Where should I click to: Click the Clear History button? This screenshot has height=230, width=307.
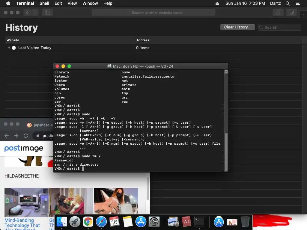(237, 27)
